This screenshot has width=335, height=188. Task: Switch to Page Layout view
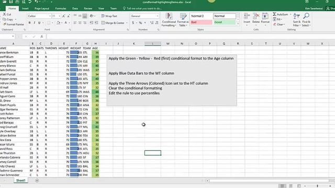pyautogui.click(x=291, y=186)
